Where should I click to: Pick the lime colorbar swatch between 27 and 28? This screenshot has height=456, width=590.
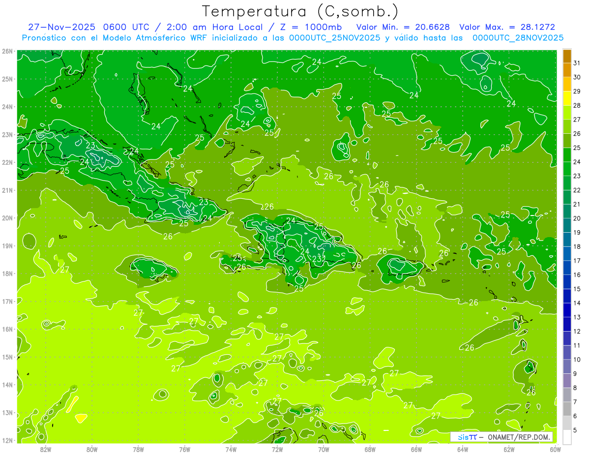567,113
